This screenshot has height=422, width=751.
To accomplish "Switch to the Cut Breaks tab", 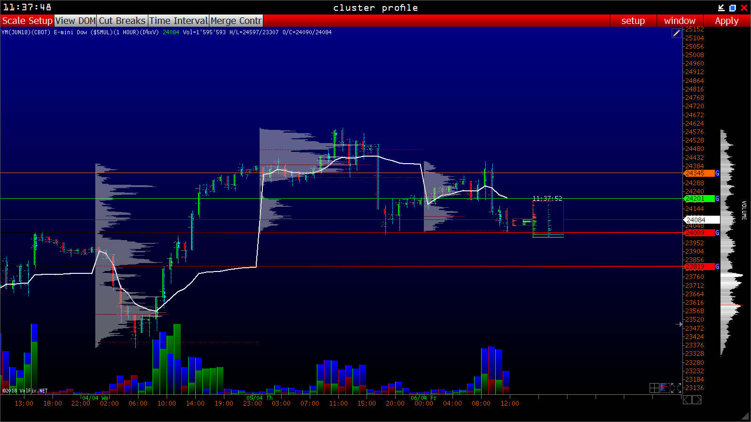I will click(123, 21).
